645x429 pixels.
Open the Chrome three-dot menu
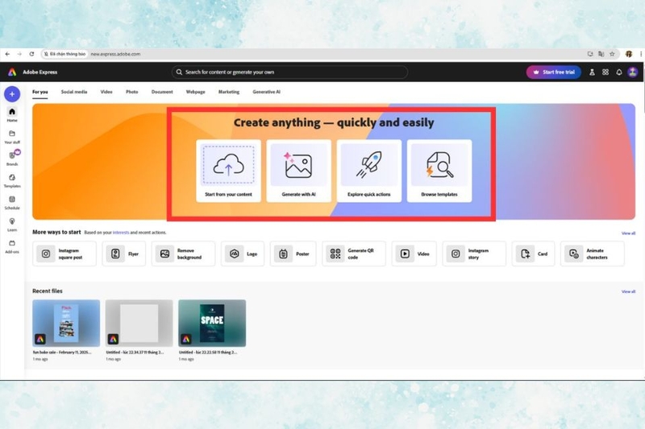641,54
